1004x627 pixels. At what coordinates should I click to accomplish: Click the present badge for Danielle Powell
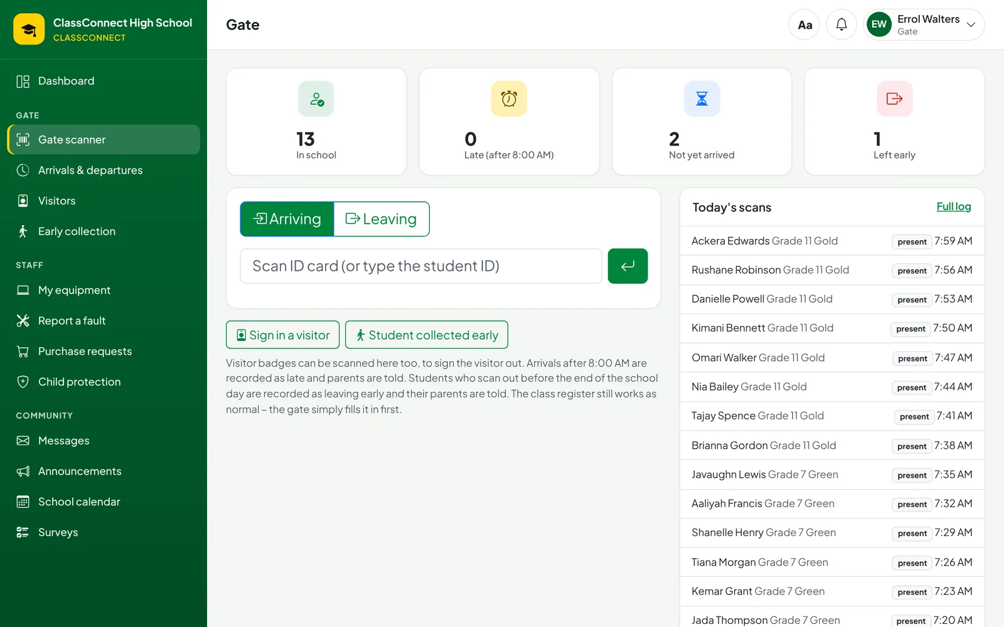click(x=912, y=300)
